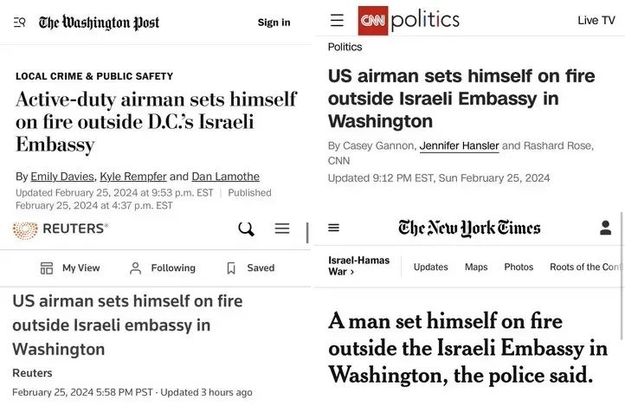
Task: Click the Washington Post Sign in button
Action: [x=274, y=23]
